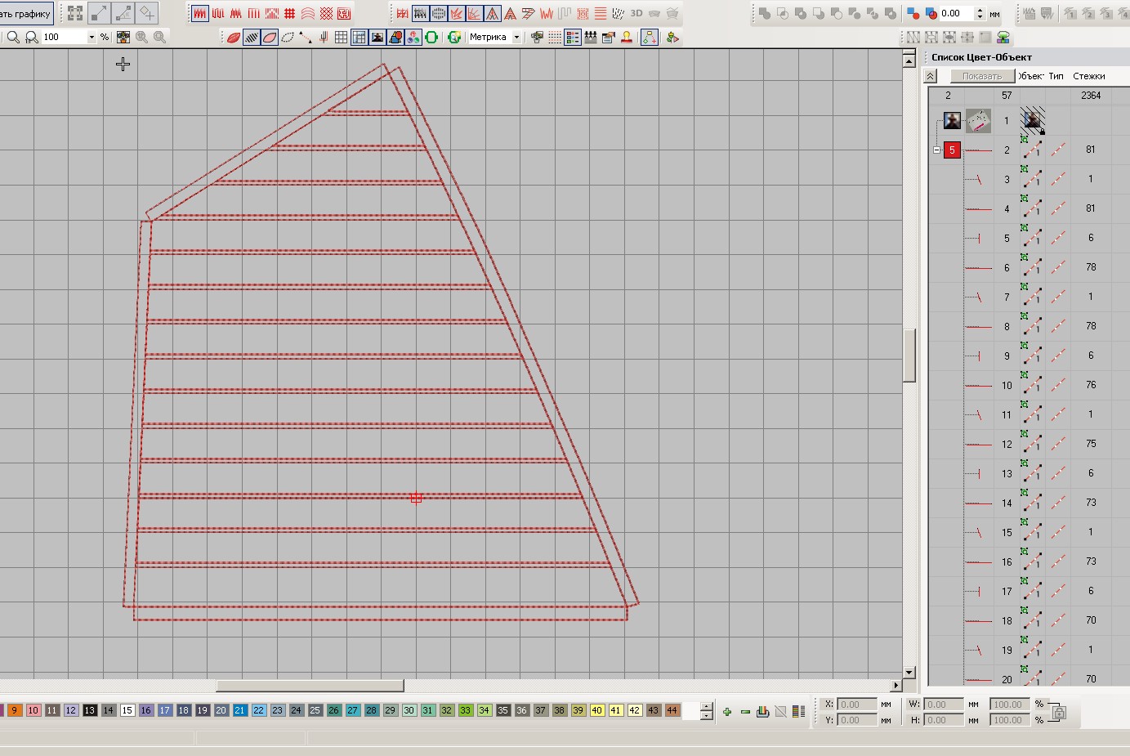Toggle the rulers and guides table icon
Image resolution: width=1130 pixels, height=756 pixels.
(360, 37)
